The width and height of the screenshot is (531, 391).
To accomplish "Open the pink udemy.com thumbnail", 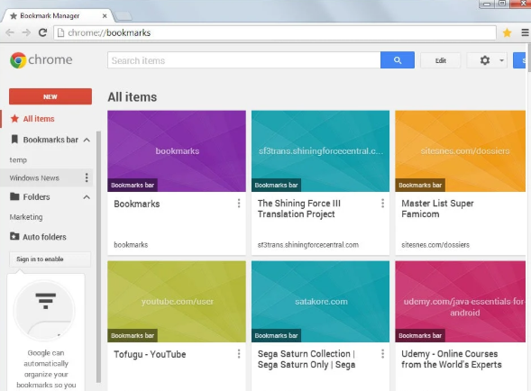I will click(x=460, y=301).
